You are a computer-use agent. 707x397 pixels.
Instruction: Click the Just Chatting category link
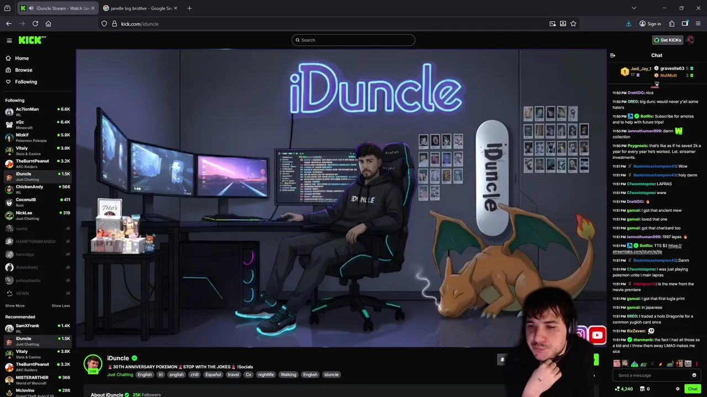coord(120,374)
